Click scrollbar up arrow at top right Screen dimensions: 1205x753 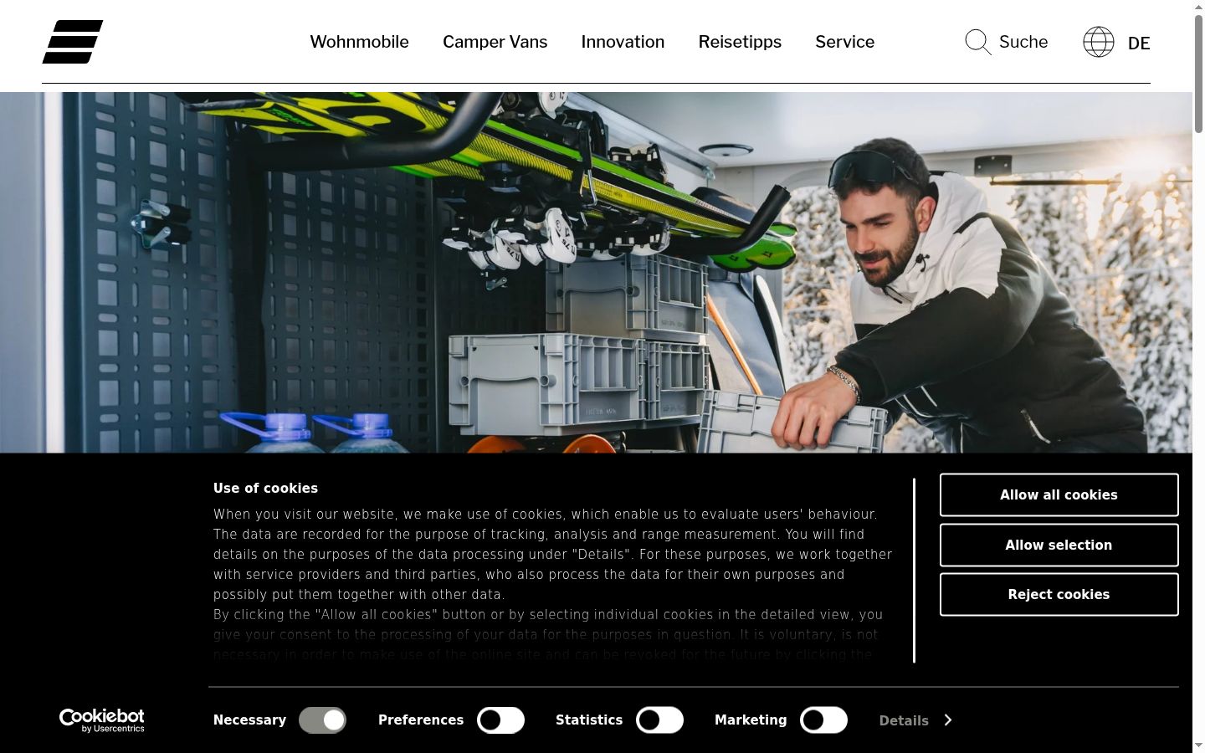pyautogui.click(x=1198, y=7)
